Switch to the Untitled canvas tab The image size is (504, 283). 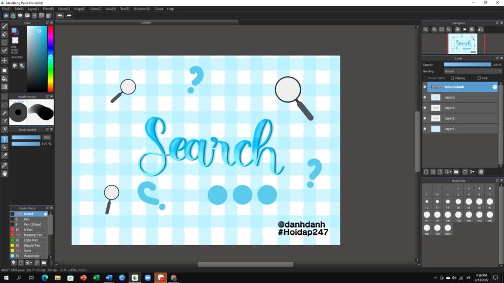point(146,23)
